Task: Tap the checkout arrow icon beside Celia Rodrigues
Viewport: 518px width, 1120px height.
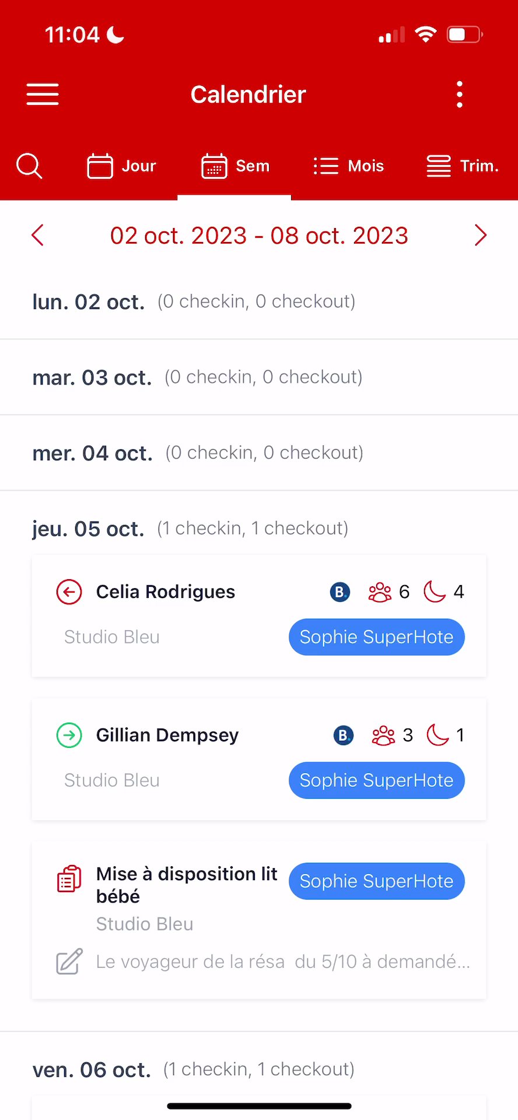Action: pyautogui.click(x=69, y=592)
